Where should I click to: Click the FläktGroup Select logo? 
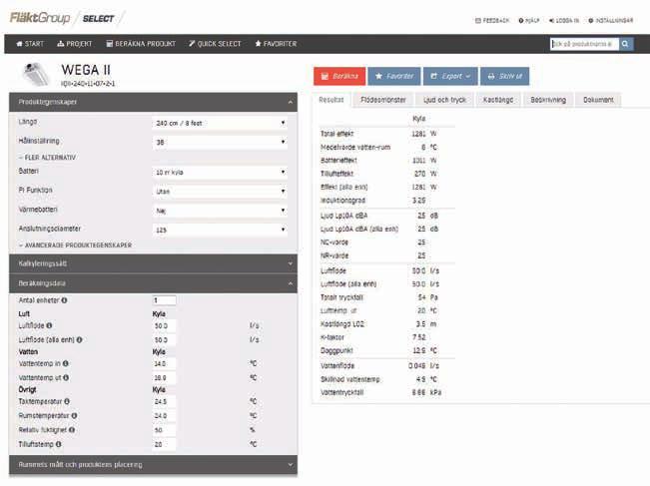point(62,18)
